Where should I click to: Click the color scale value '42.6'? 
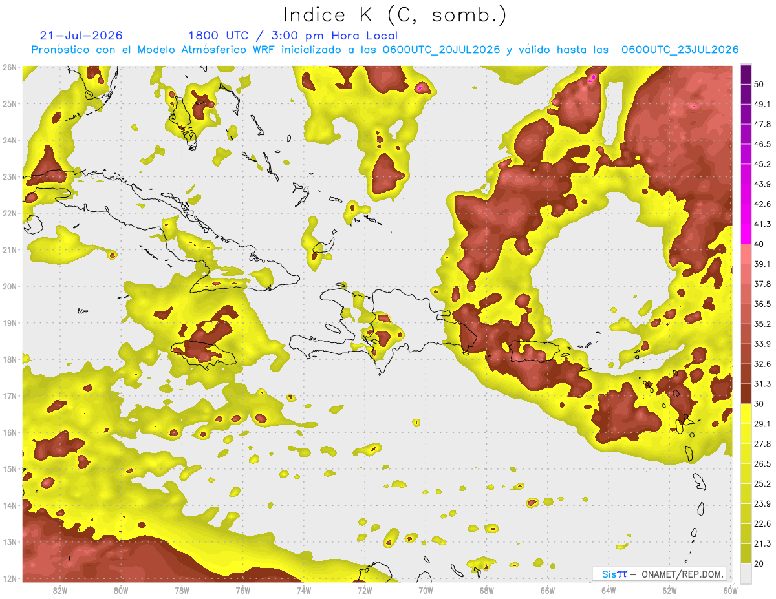point(762,204)
